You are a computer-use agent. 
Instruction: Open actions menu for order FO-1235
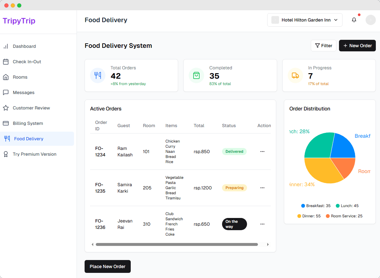pos(262,188)
